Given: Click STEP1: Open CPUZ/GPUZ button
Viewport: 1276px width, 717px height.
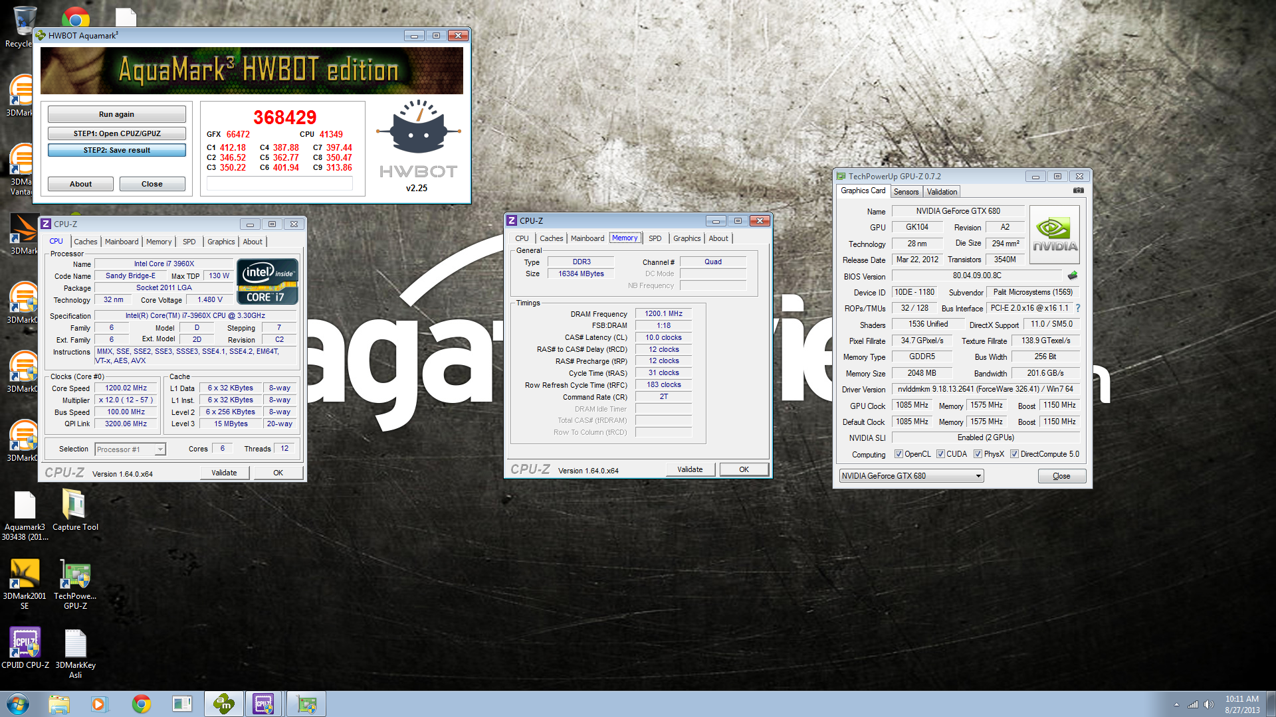Looking at the screenshot, I should [116, 133].
